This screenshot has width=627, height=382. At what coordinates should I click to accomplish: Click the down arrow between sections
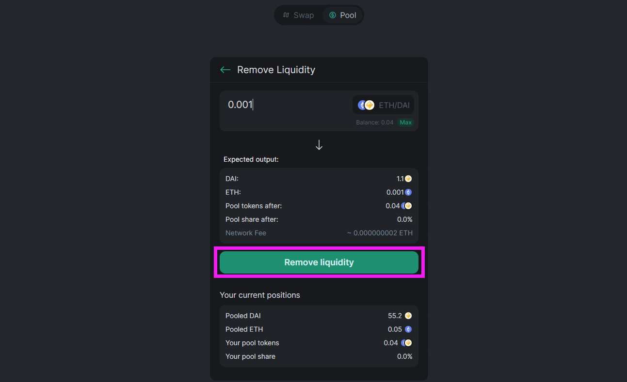pos(319,145)
